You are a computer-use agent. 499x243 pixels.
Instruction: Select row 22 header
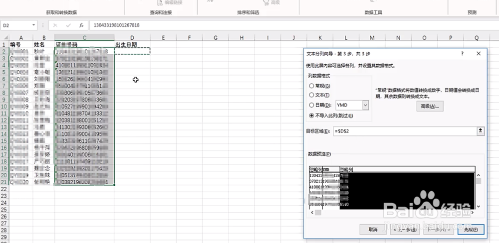click(x=4, y=189)
